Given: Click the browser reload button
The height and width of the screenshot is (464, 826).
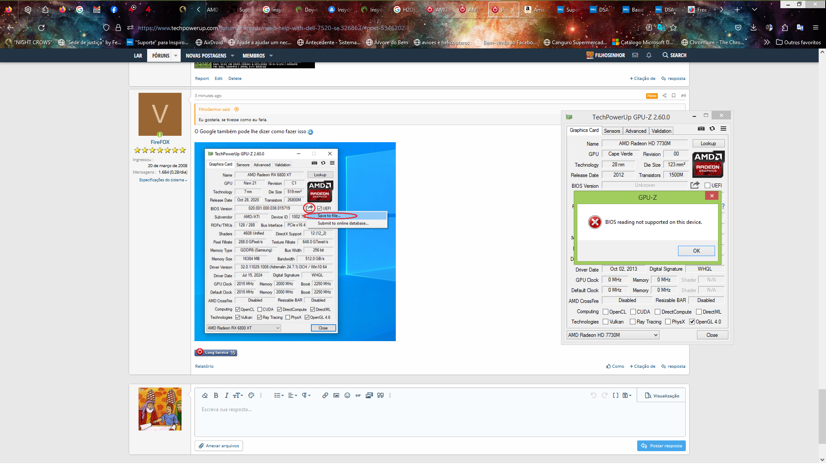Looking at the screenshot, I should click(x=41, y=27).
